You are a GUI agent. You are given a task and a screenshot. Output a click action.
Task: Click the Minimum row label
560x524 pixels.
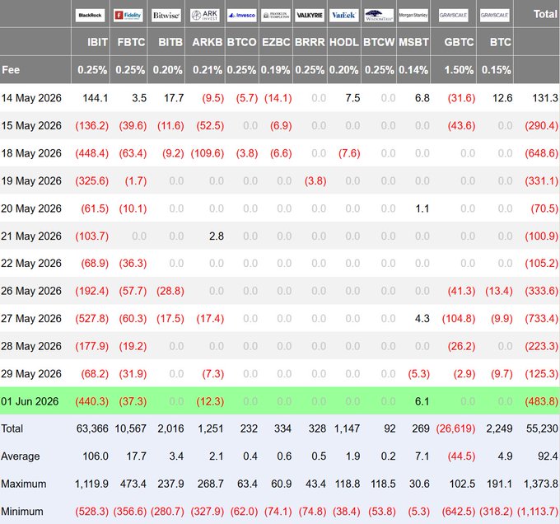22,511
